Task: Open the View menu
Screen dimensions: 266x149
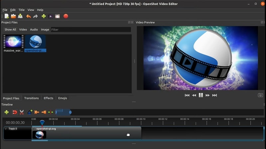Action: click(x=31, y=10)
